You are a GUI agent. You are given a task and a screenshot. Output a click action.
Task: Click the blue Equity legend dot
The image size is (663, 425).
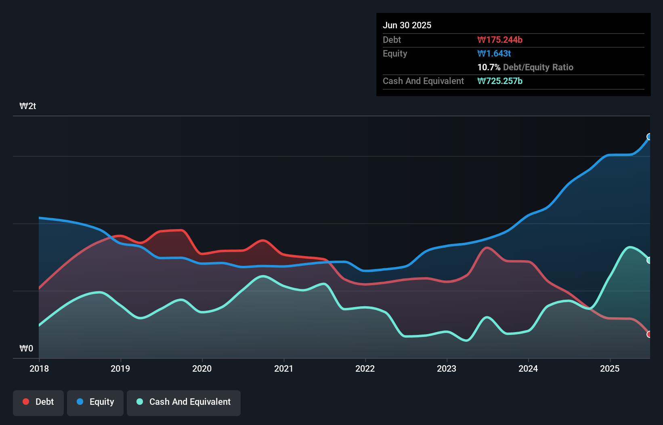80,402
